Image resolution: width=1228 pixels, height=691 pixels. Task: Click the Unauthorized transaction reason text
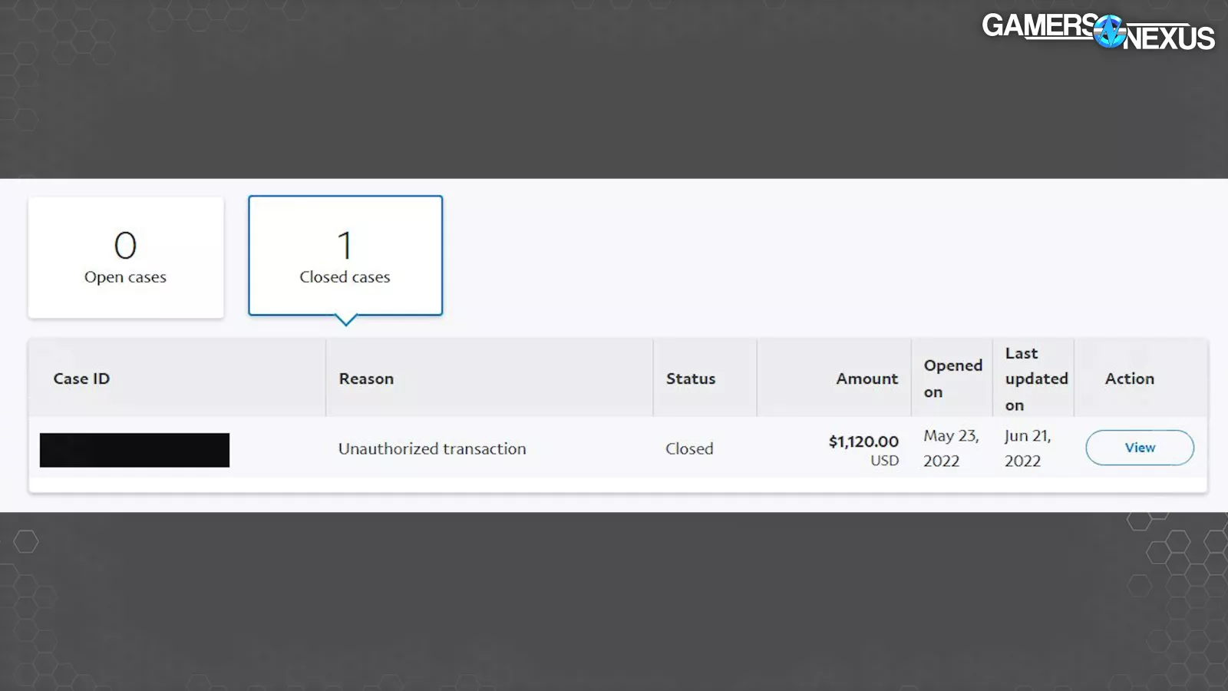(432, 448)
